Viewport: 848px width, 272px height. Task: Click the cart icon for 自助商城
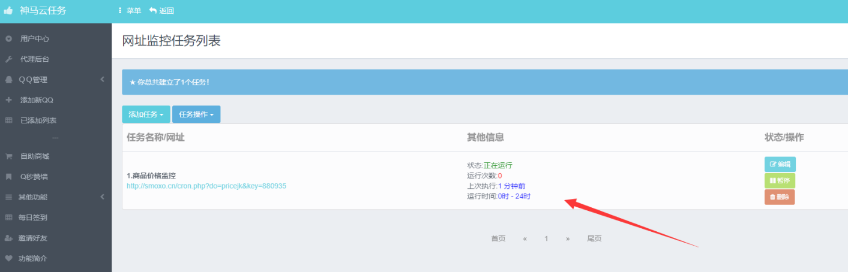[x=8, y=156]
